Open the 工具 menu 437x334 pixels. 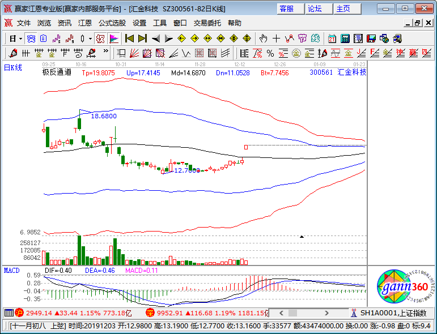[160, 23]
